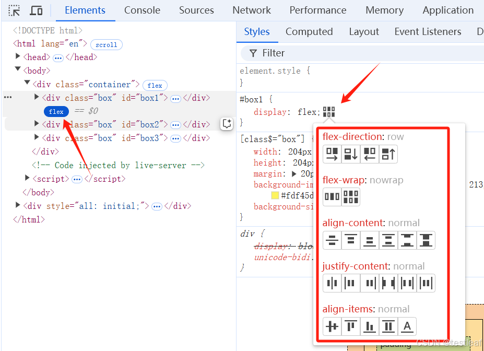Set align-content to center
This screenshot has height=351, width=484.
point(332,240)
